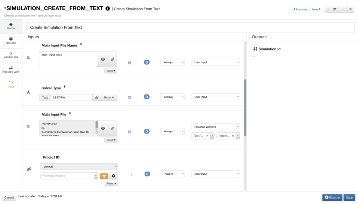Click paperclip icon next to Solver Type
The height and width of the screenshot is (204, 358).
[x=97, y=97]
